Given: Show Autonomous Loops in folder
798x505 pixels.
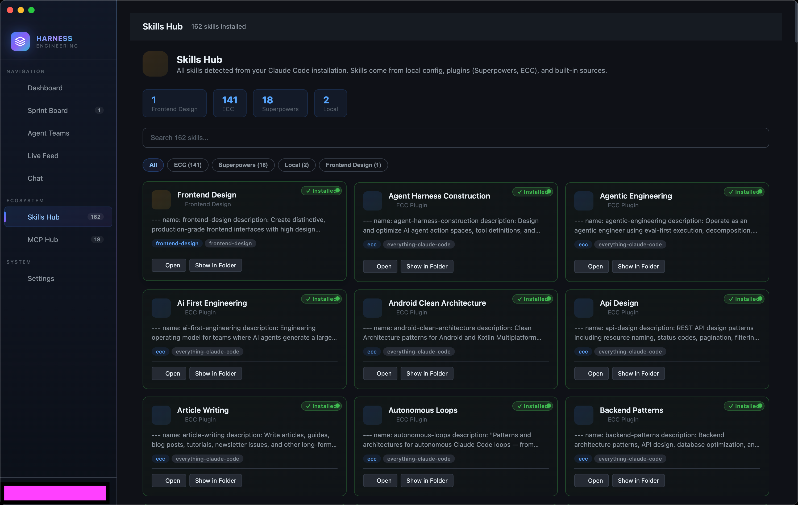Looking at the screenshot, I should 427,481.
